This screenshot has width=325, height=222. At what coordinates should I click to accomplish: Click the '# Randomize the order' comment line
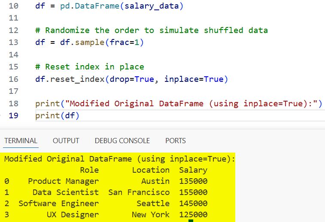coord(152,30)
